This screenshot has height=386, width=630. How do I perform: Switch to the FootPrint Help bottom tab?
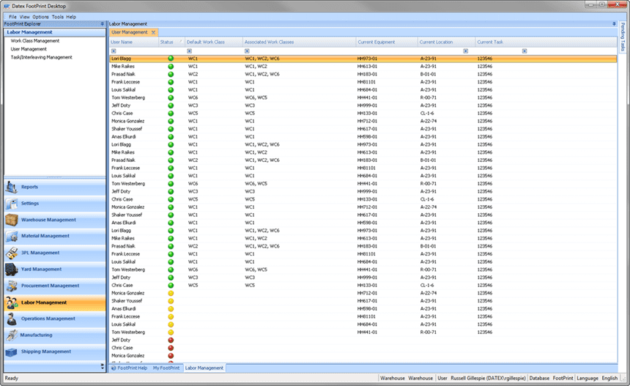(130, 368)
